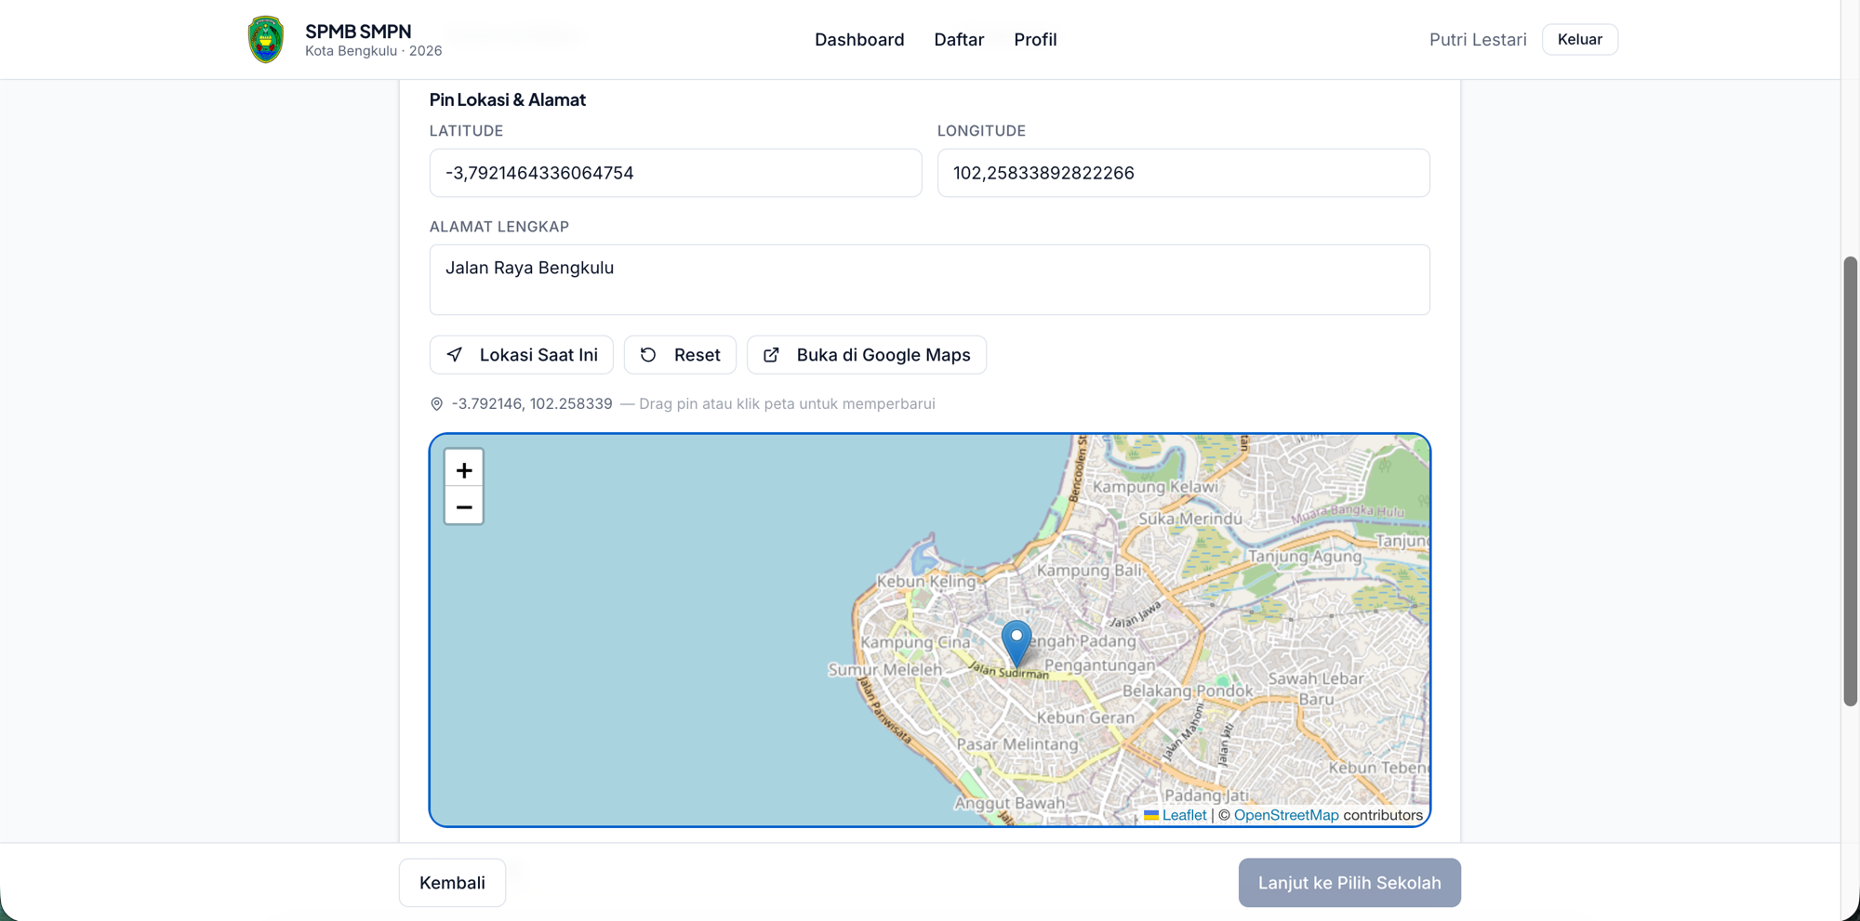Click Pasar Melintang on the map
Viewport: 1860px width, 921px height.
pyautogui.click(x=1017, y=744)
